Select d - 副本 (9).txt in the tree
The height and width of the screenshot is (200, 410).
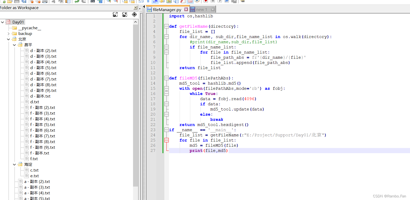tap(43, 90)
